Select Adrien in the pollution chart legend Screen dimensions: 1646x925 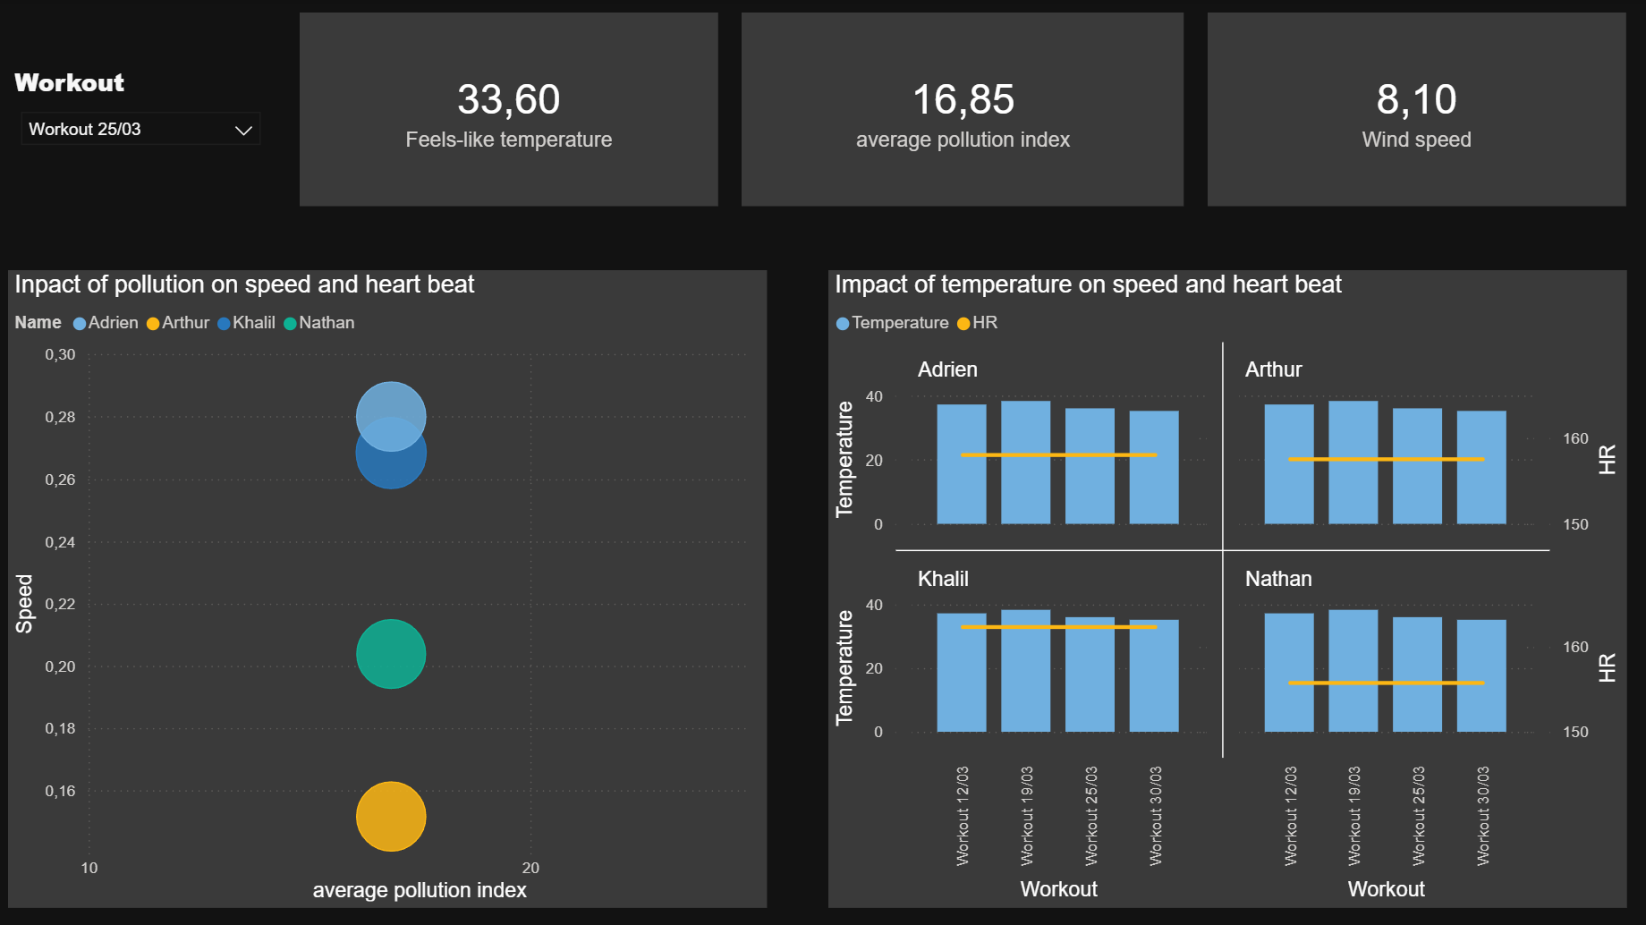(x=106, y=322)
